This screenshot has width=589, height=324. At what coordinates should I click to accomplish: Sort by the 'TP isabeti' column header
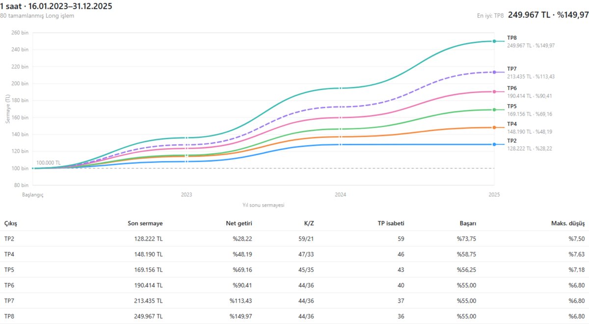(x=390, y=223)
